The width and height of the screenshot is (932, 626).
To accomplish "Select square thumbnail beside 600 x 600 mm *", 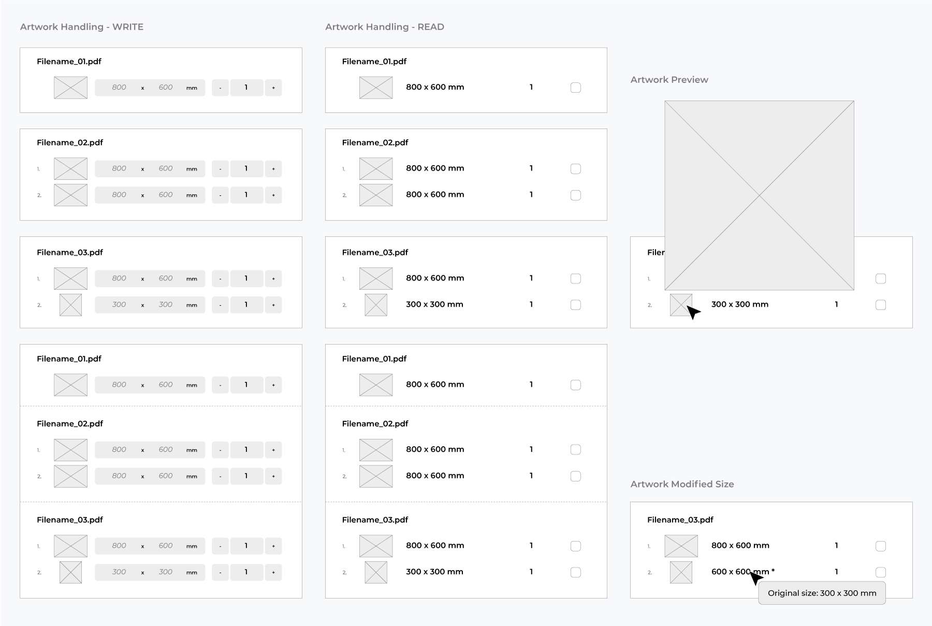I will (681, 572).
